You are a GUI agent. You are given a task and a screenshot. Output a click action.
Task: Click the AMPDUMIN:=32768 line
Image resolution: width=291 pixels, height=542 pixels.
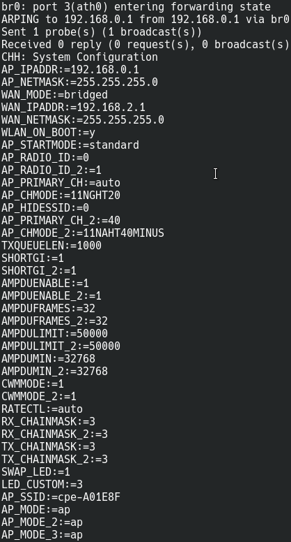point(48,359)
